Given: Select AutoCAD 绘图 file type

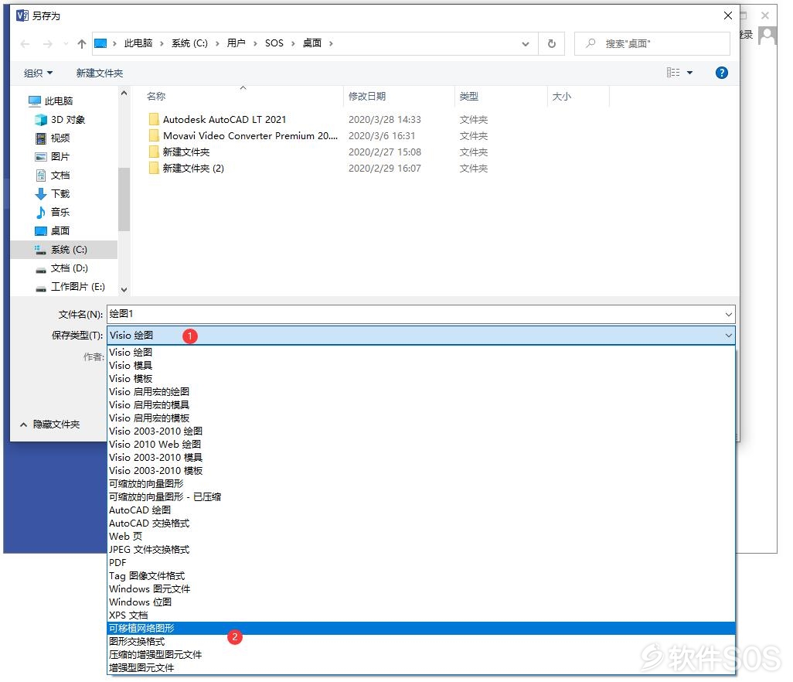Looking at the screenshot, I should click(x=420, y=510).
